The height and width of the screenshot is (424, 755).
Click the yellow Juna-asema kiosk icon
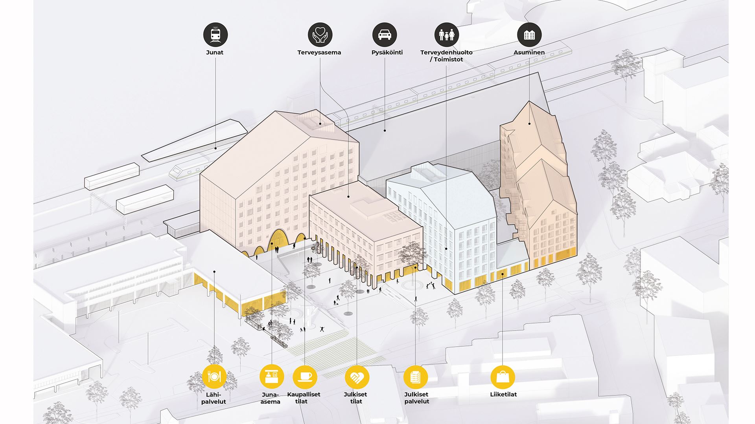coord(271,376)
